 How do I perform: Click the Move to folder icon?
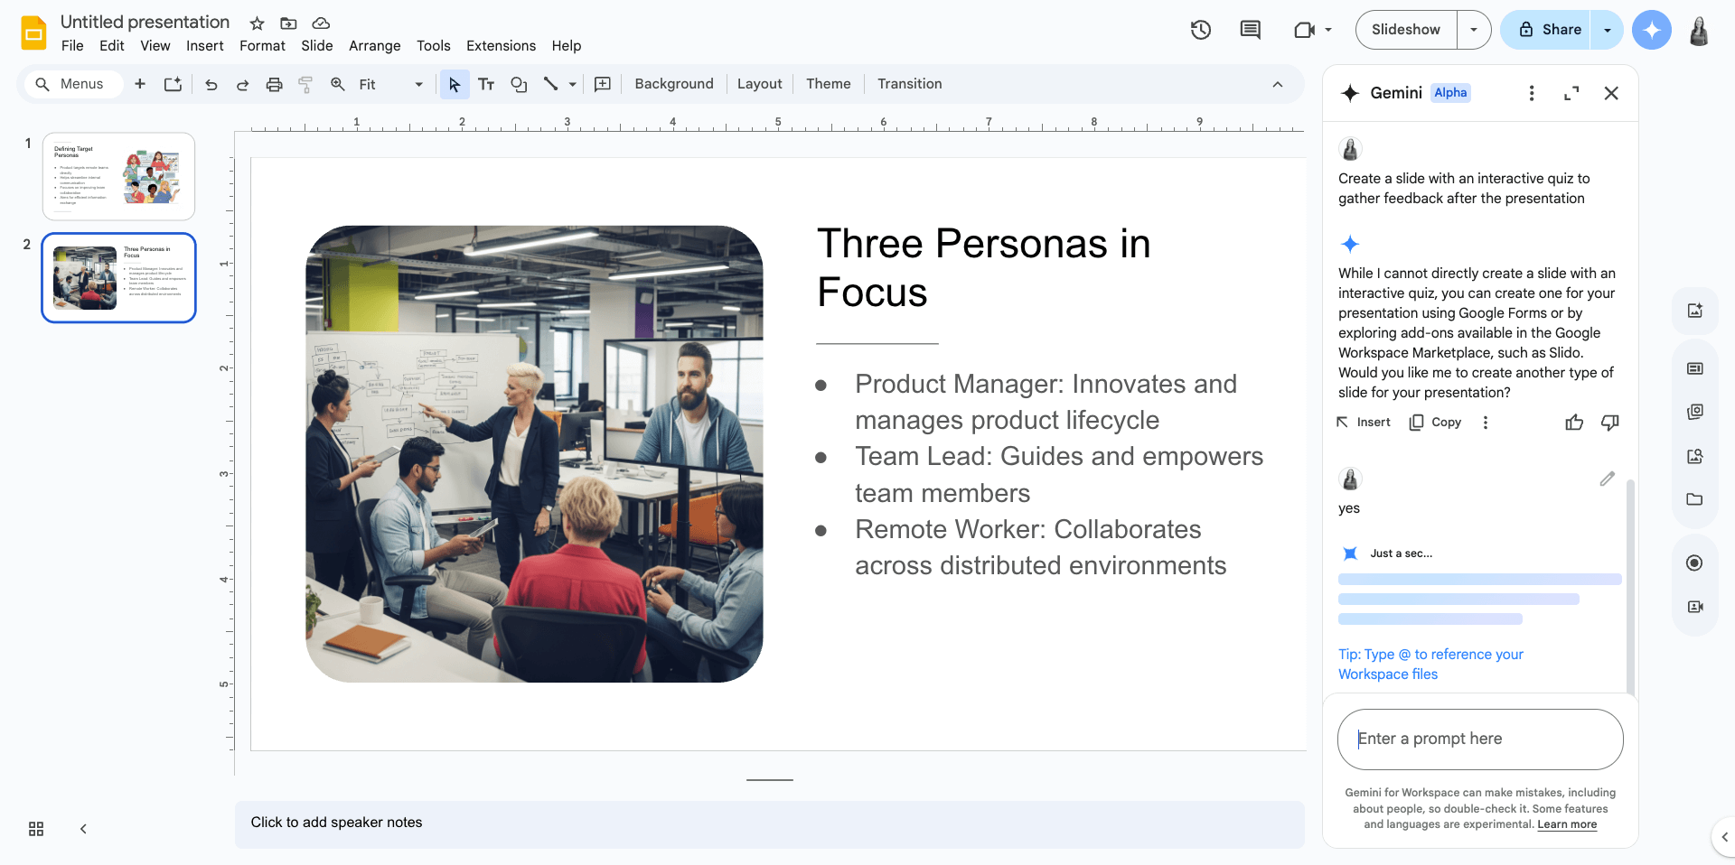(289, 23)
